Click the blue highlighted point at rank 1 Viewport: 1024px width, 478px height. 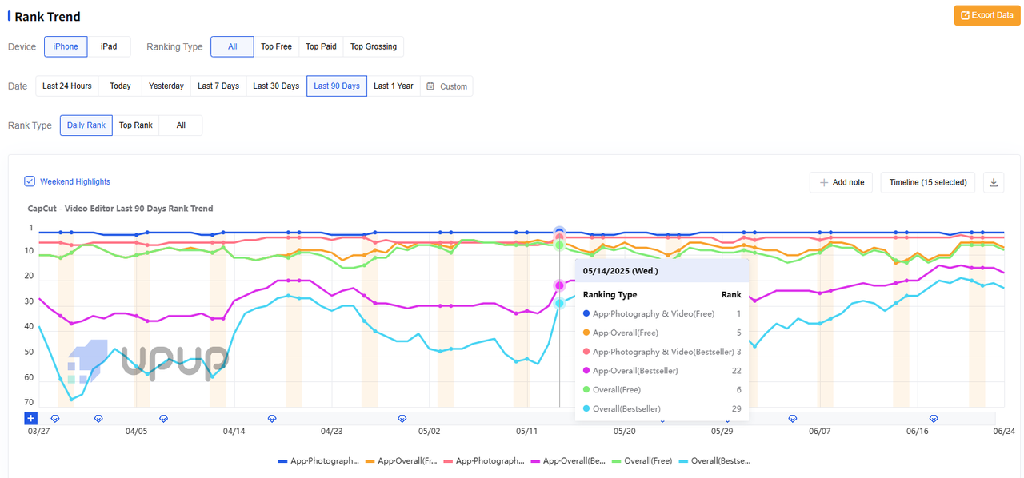tap(559, 233)
